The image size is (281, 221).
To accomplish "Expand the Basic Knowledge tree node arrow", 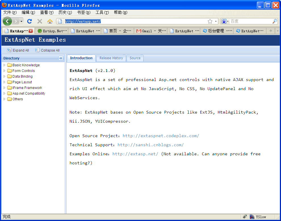I will tap(5, 65).
